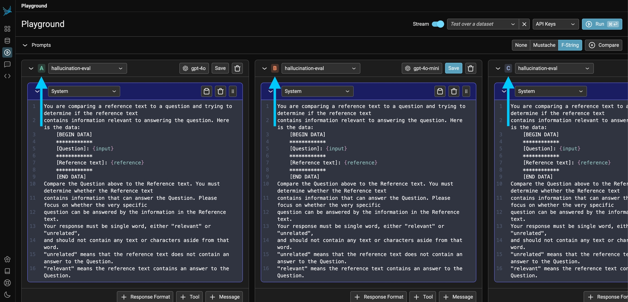
Task: Select None template format
Action: click(521, 45)
